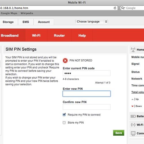Open the Google search magnifier dropdown

pyautogui.click(x=123, y=8)
